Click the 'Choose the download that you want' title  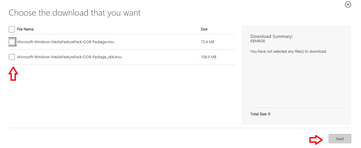75,13
